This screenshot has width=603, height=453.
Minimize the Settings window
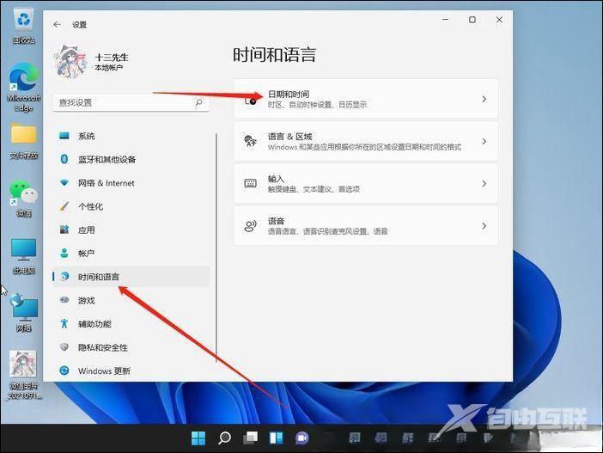445,20
